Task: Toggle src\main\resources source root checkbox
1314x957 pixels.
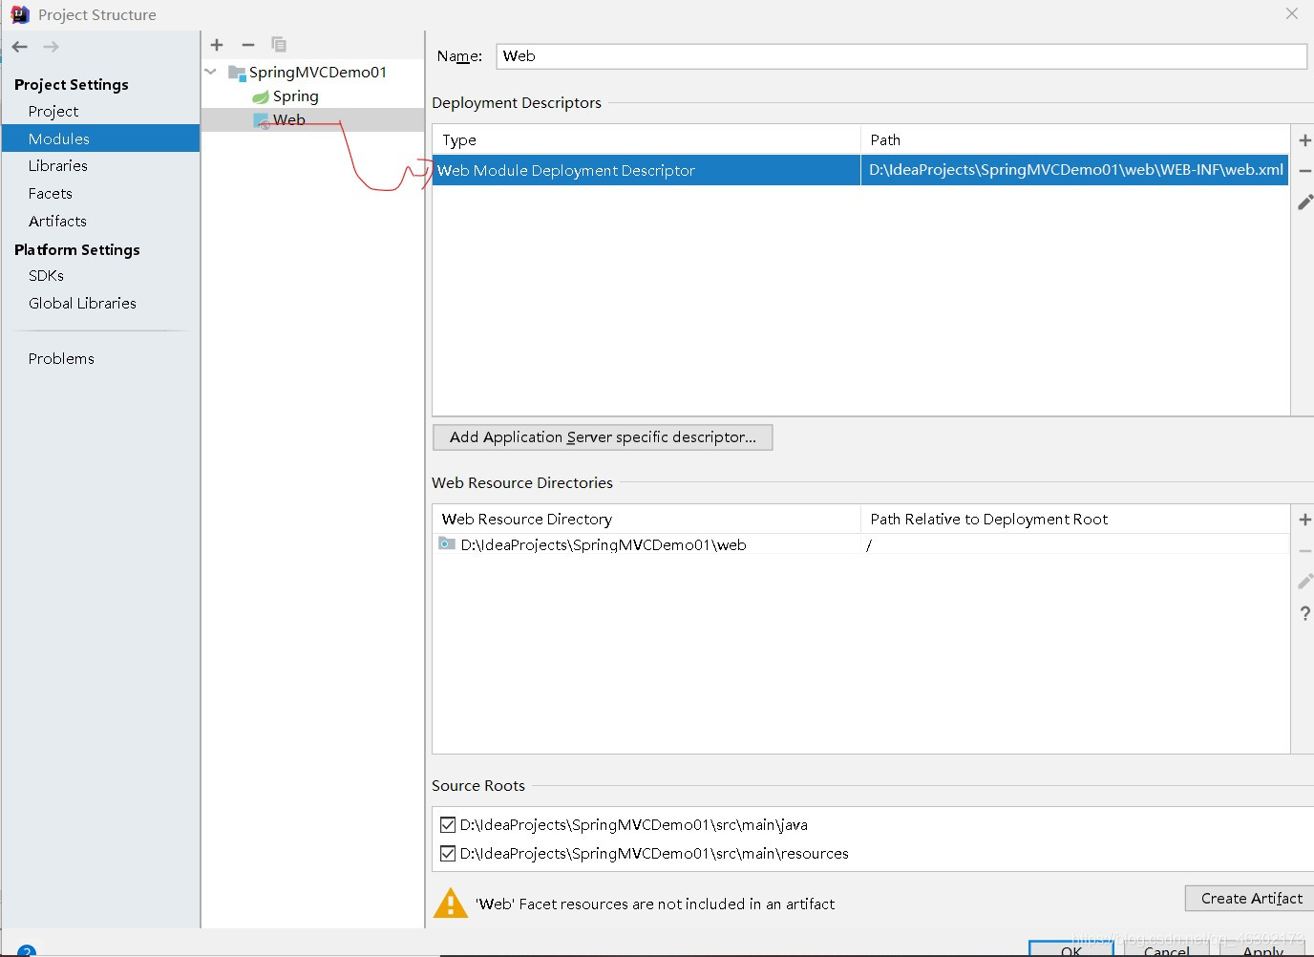Action: point(448,854)
